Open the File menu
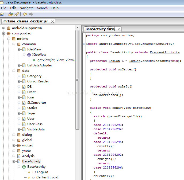The image size is (184, 180). click(3, 8)
